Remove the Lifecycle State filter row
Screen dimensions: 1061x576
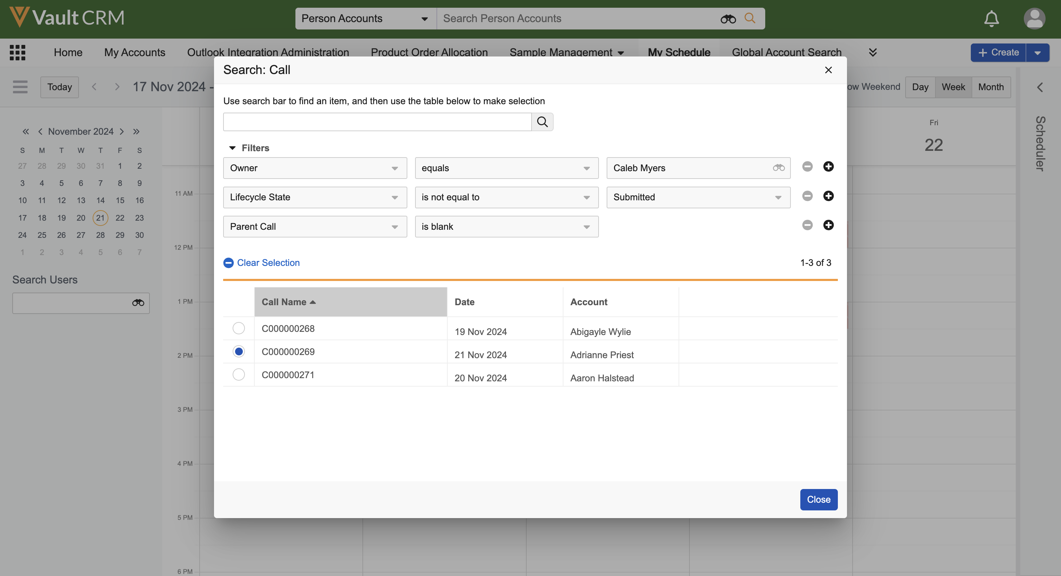pos(807,196)
